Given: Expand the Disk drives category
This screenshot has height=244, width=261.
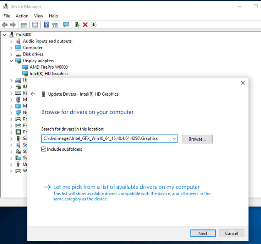Looking at the screenshot, I should (x=11, y=54).
